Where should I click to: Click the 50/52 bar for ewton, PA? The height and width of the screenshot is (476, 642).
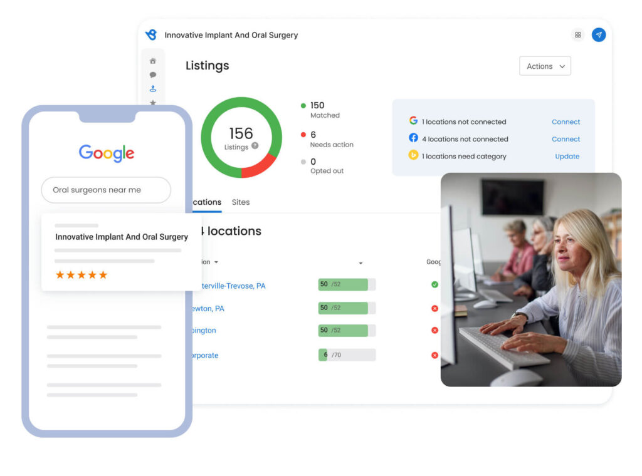[x=347, y=308]
